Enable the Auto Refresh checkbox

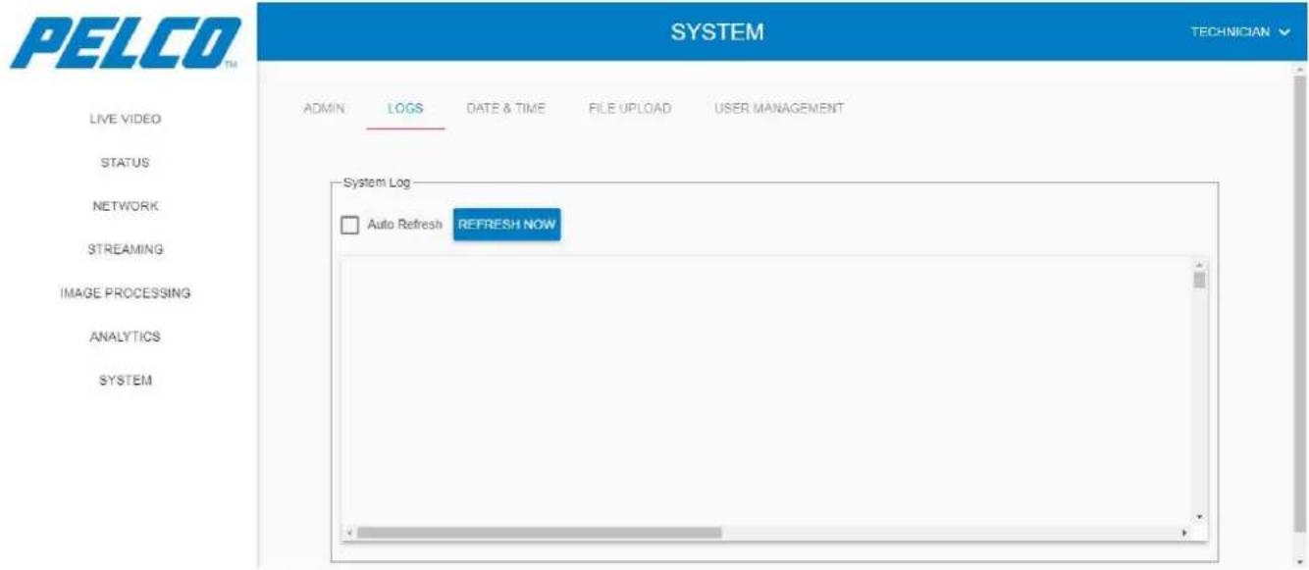[x=349, y=225]
